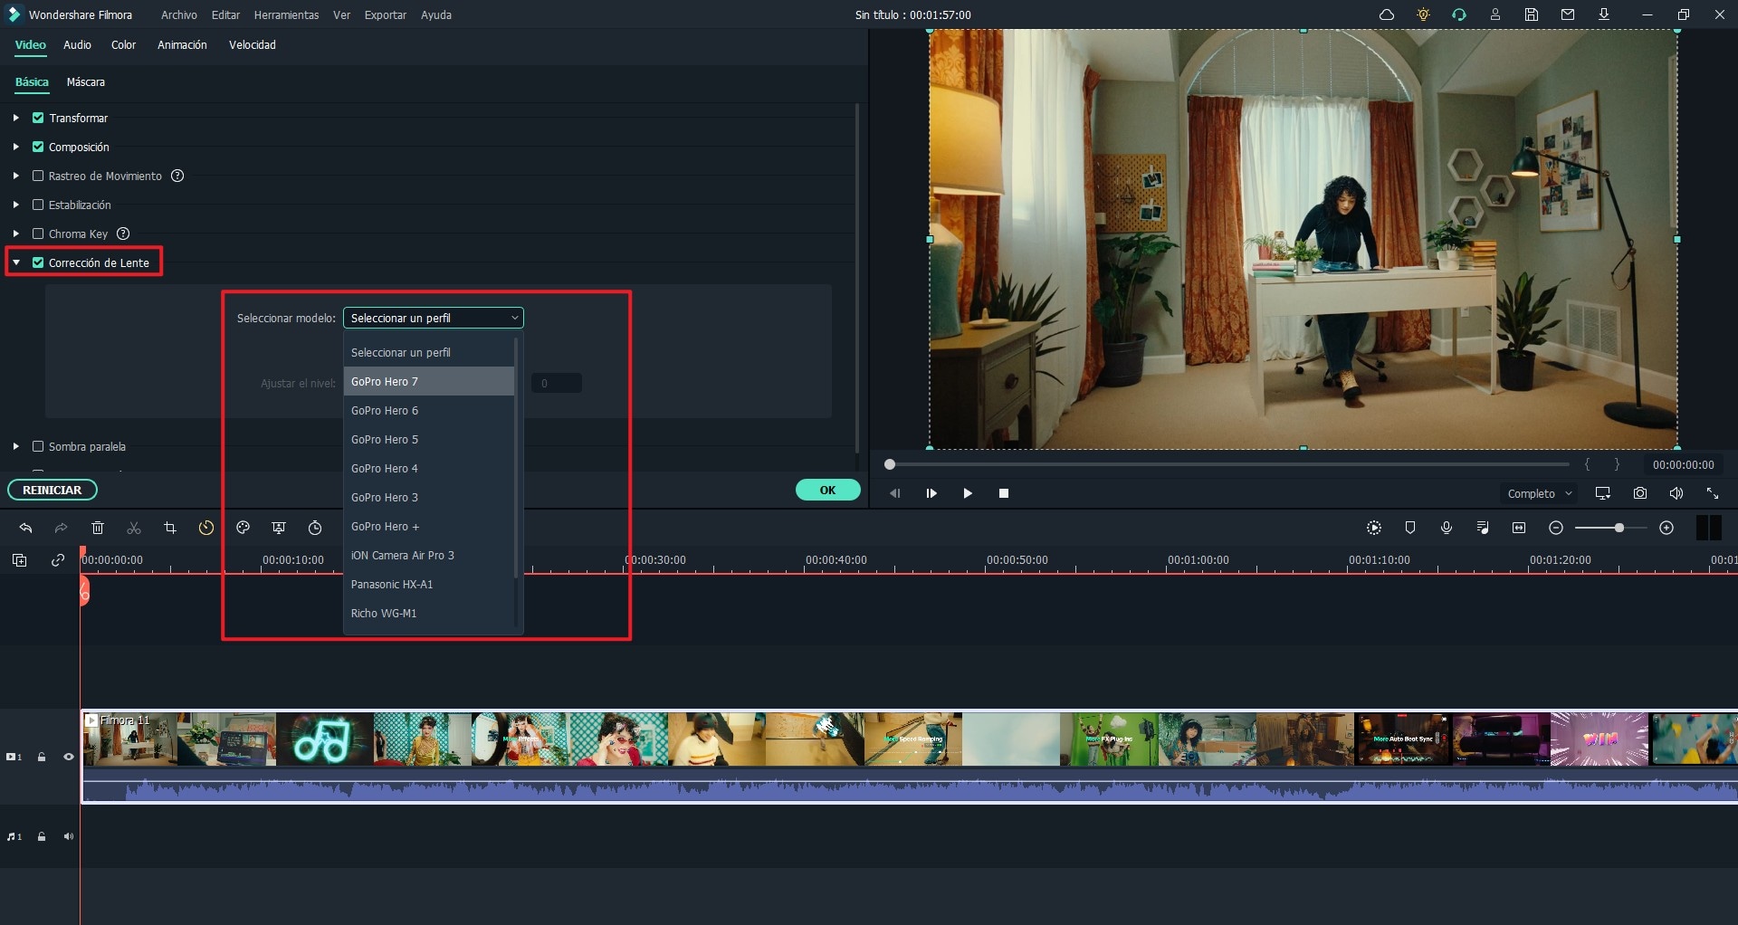
Task: Click the download icon in title bar
Action: coord(1604,14)
